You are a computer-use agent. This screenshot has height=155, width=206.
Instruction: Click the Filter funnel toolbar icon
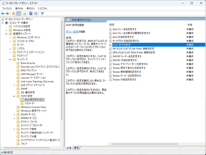coord(42,13)
